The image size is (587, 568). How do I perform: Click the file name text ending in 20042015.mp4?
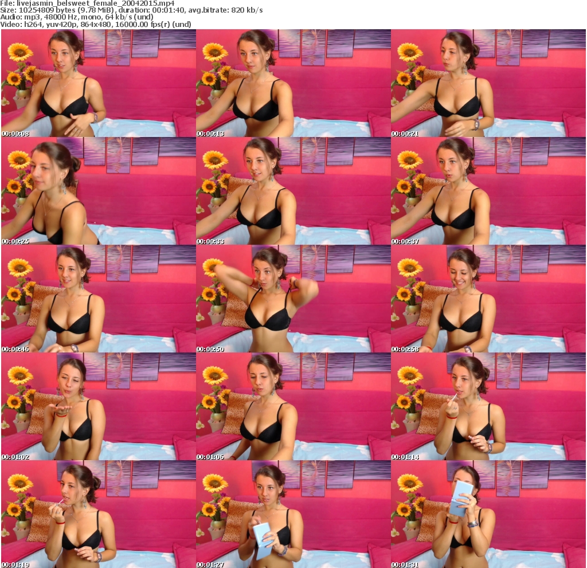(96, 3)
